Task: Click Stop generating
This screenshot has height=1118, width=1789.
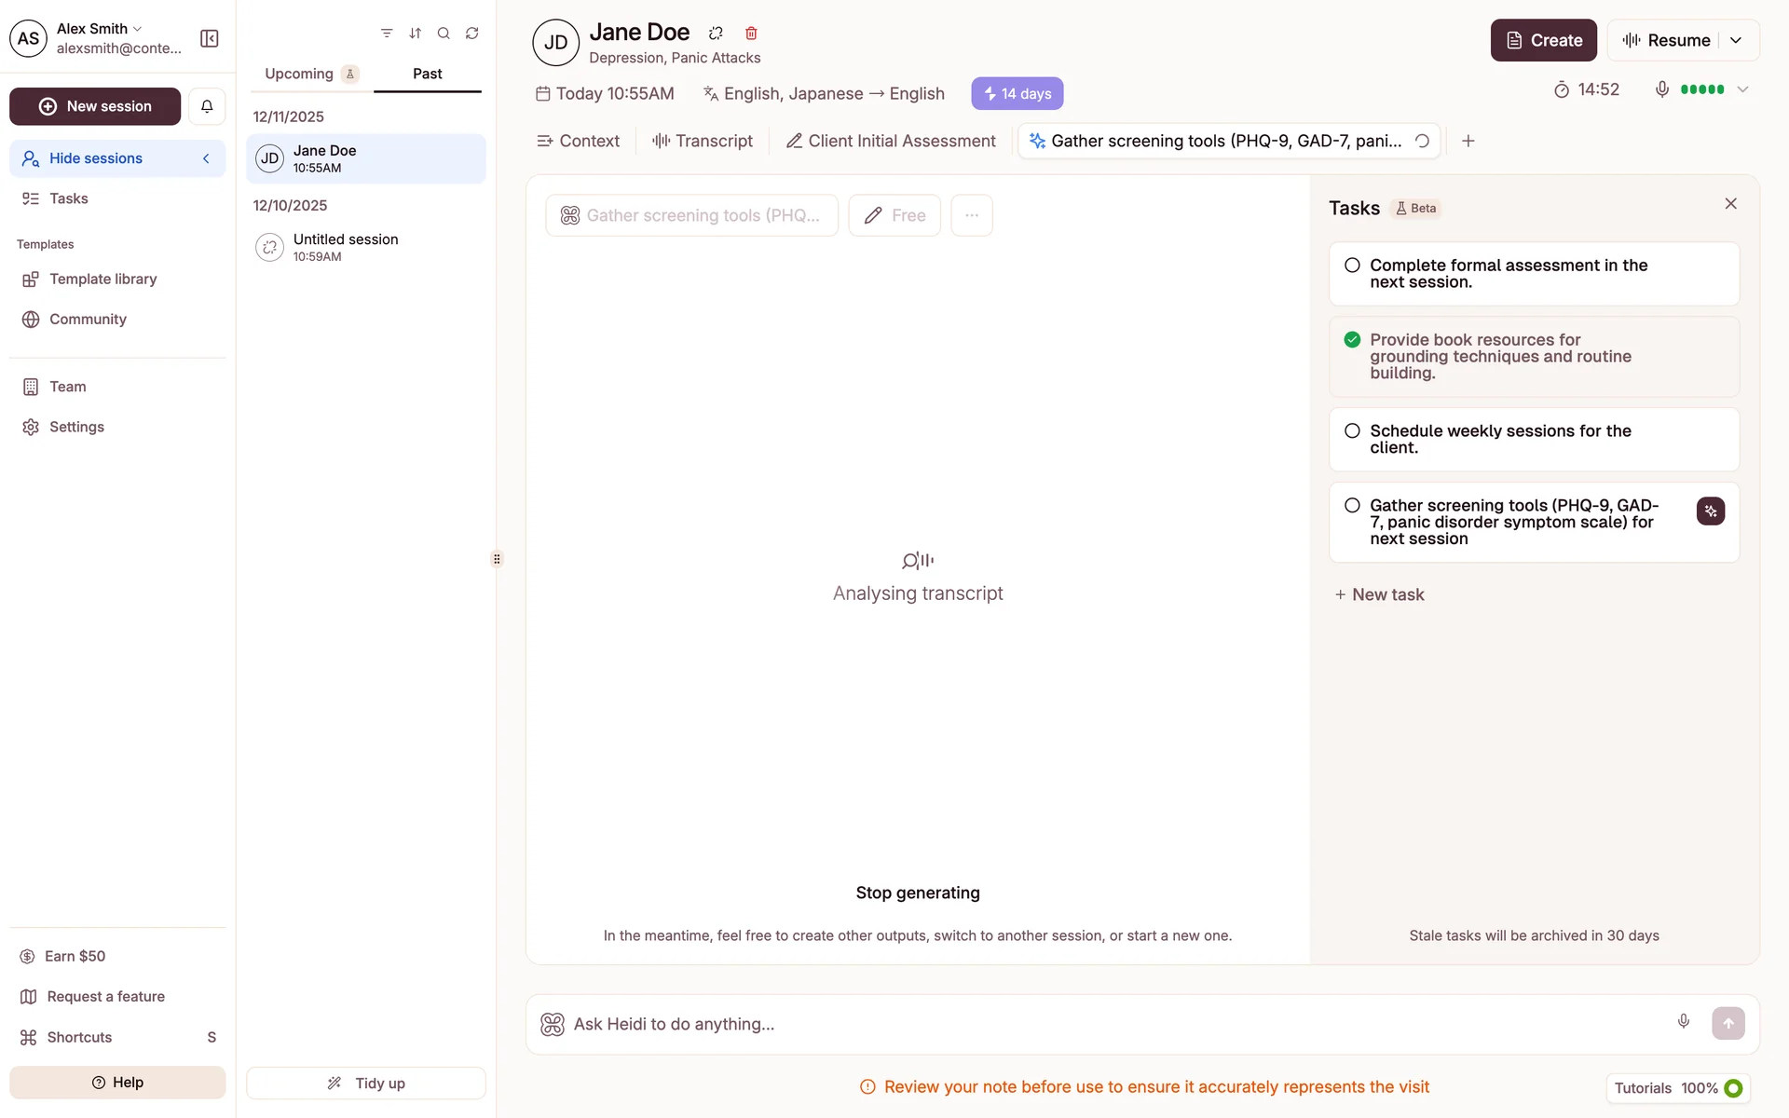Action: coord(917,893)
